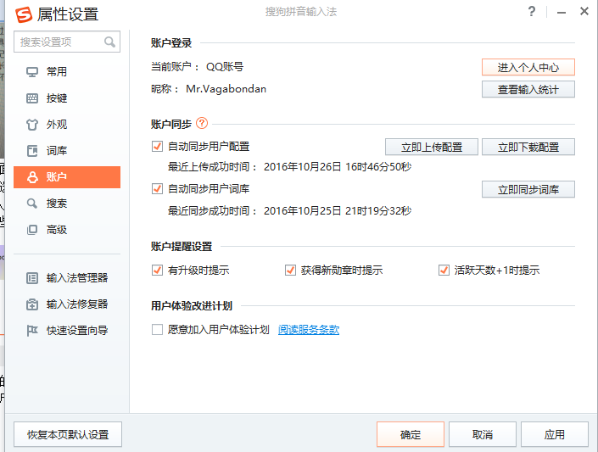Go to the 搜索 settings page
Image resolution: width=598 pixels, height=452 pixels.
pyautogui.click(x=67, y=204)
